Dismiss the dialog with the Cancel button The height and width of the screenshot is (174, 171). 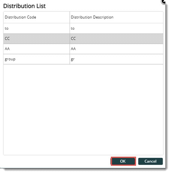click(x=150, y=161)
